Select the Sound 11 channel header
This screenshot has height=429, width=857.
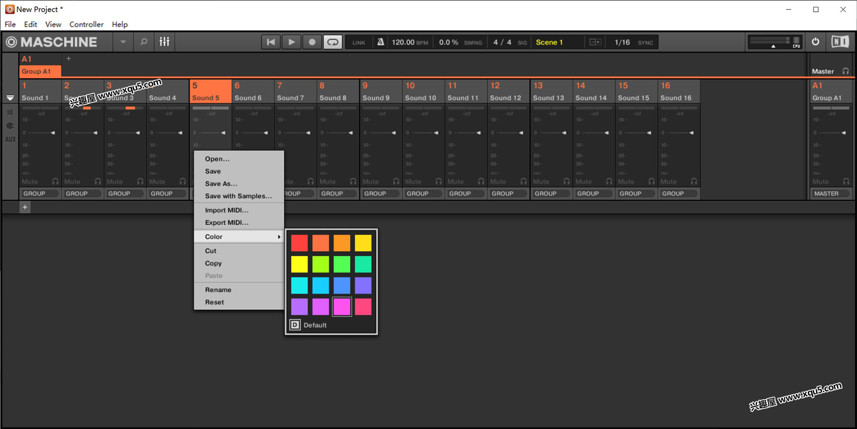pos(466,91)
